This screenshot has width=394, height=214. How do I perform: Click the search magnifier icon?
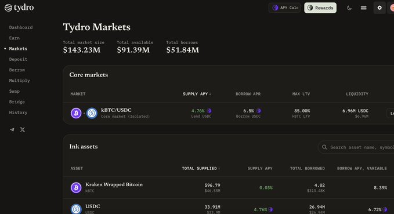click(x=324, y=147)
